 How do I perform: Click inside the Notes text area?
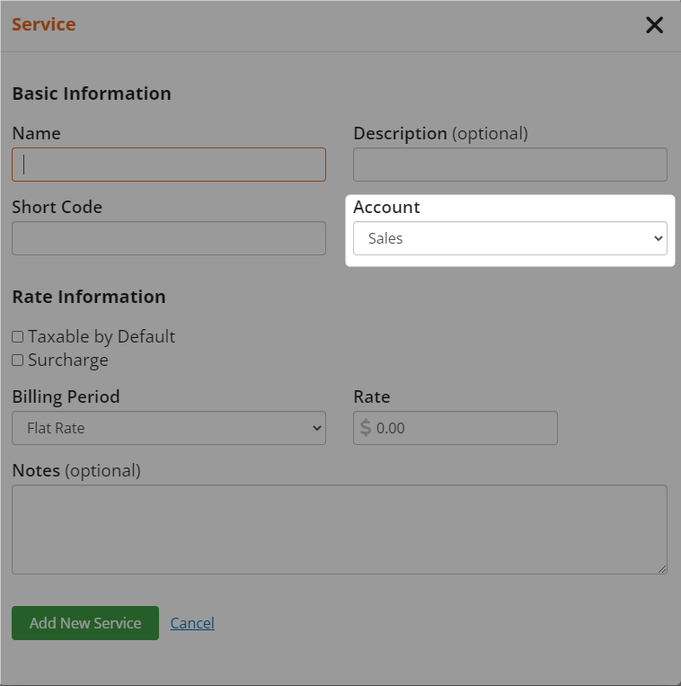coord(340,530)
